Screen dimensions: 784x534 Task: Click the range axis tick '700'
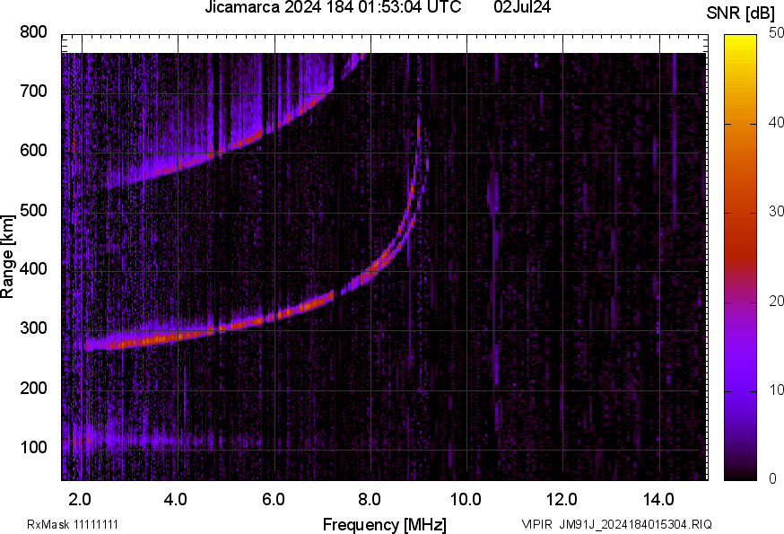(33, 92)
